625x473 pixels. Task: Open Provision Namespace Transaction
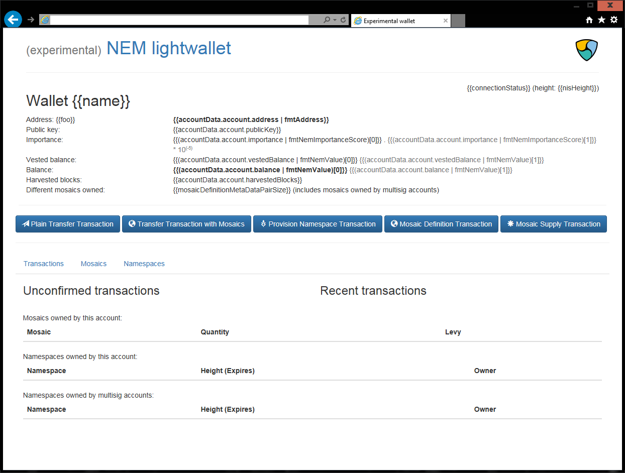318,224
